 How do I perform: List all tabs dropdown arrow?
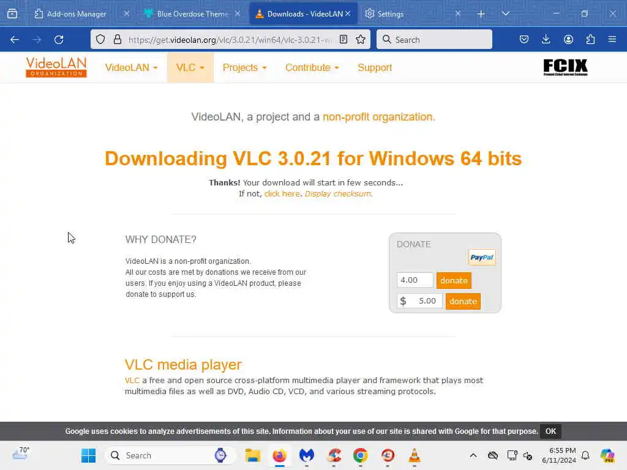506,13
